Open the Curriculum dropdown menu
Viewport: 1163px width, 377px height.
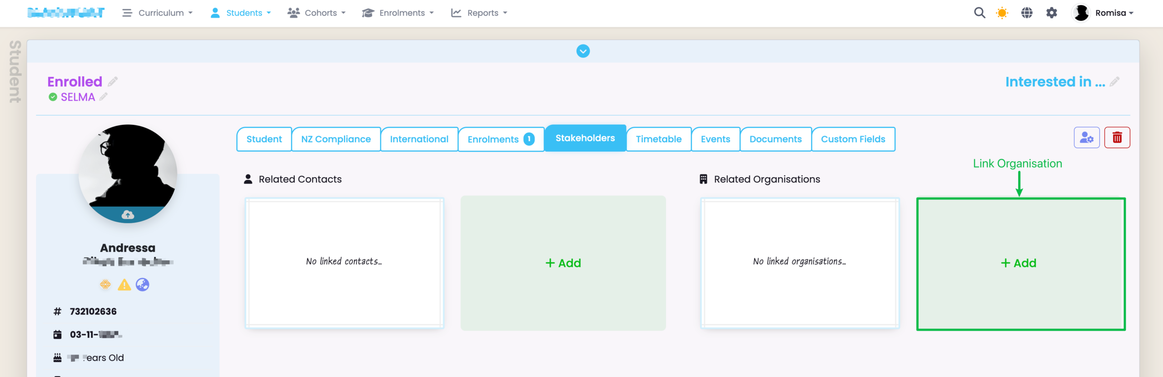pos(158,13)
